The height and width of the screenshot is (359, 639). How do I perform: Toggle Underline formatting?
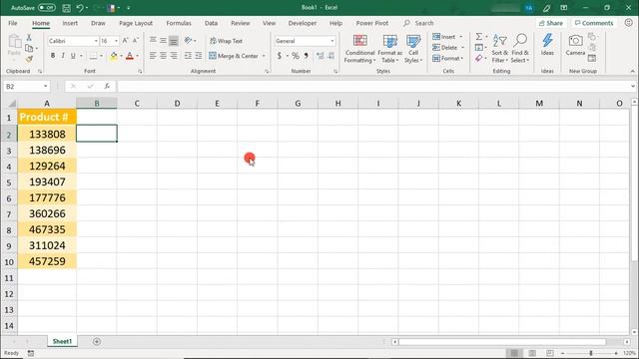pos(73,56)
